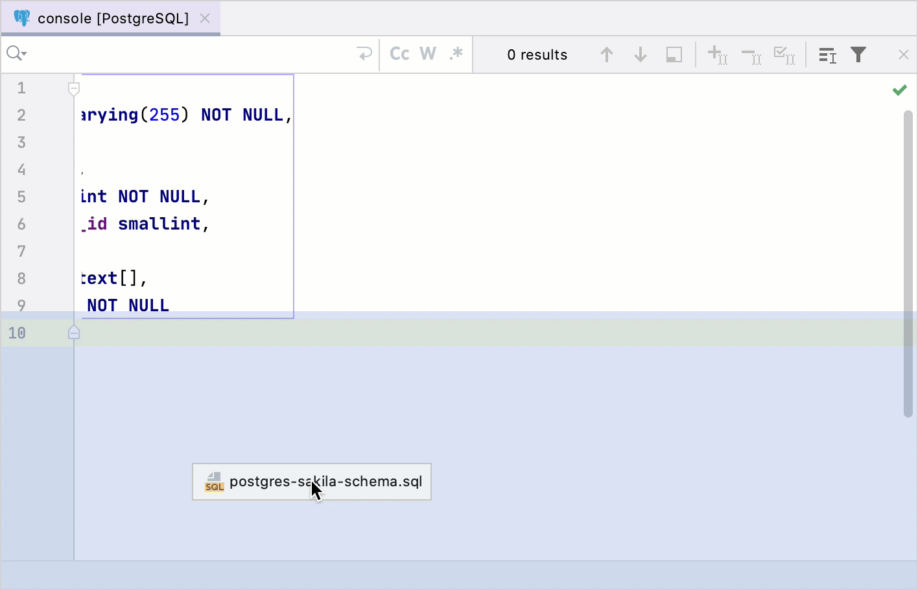Click the 0 results counter label
Image resolution: width=918 pixels, height=590 pixels.
pos(537,54)
